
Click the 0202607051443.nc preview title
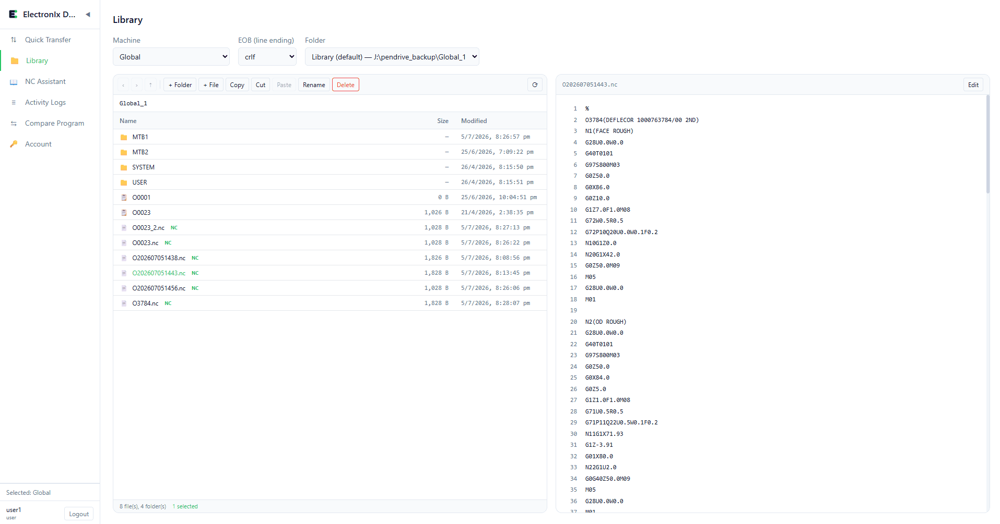pyautogui.click(x=590, y=84)
